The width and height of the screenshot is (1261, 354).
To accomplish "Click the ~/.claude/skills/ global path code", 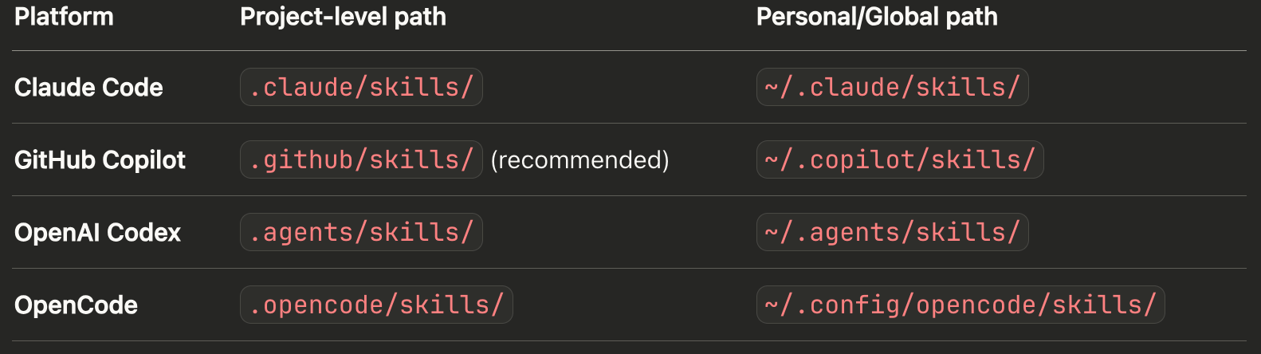I will 892,87.
